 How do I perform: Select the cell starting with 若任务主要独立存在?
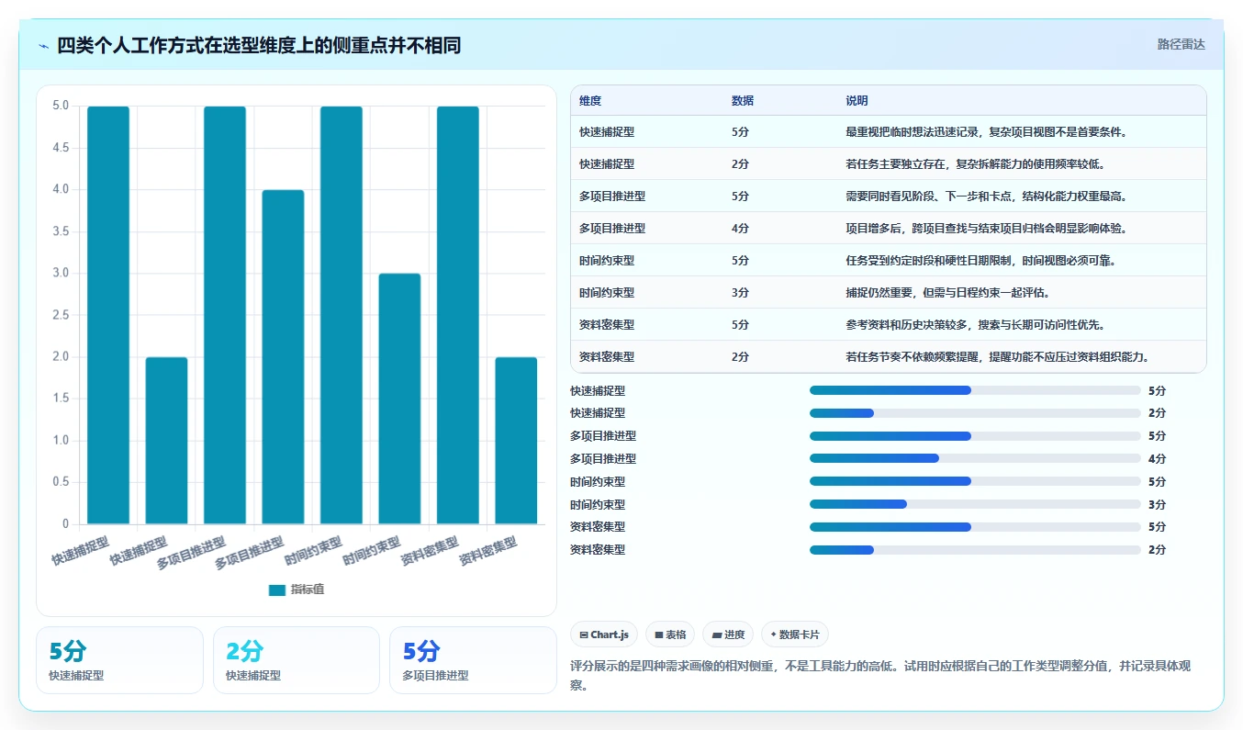tap(1021, 163)
